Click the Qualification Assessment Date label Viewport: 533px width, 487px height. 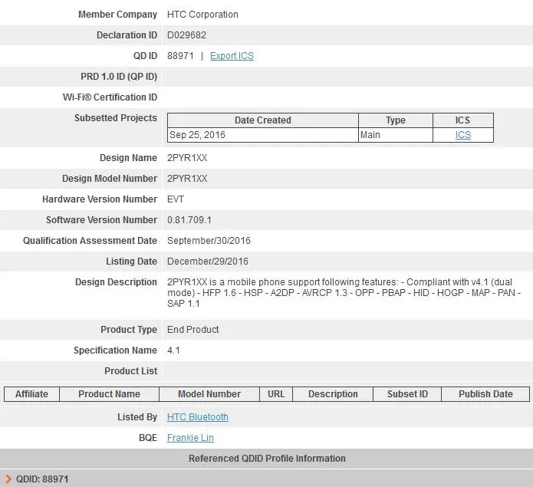(x=90, y=241)
